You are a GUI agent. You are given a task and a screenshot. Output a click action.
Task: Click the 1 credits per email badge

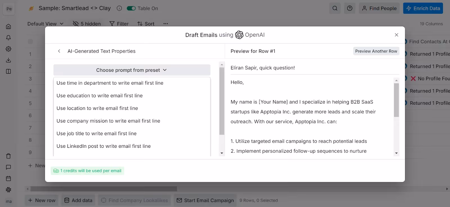point(87,171)
